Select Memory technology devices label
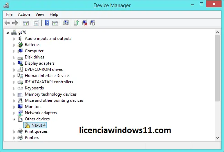Screen dimensions: 224x152 coord(51,94)
